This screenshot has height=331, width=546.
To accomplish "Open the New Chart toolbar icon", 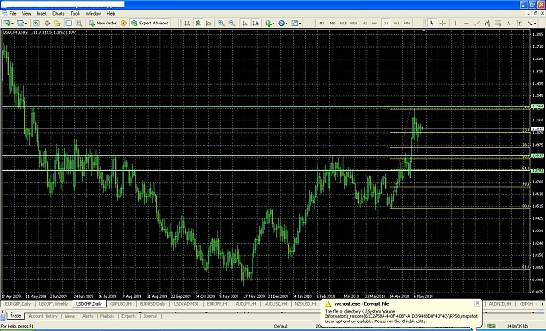I will click(7, 23).
